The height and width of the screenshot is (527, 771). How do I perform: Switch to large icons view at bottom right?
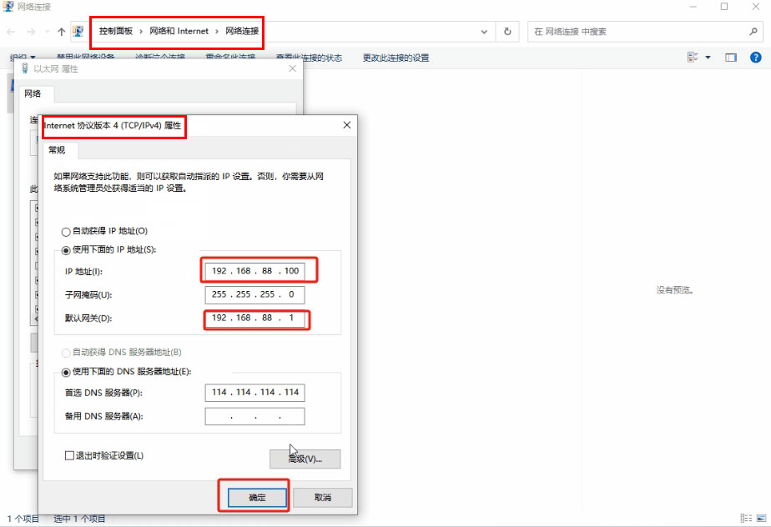(x=760, y=519)
